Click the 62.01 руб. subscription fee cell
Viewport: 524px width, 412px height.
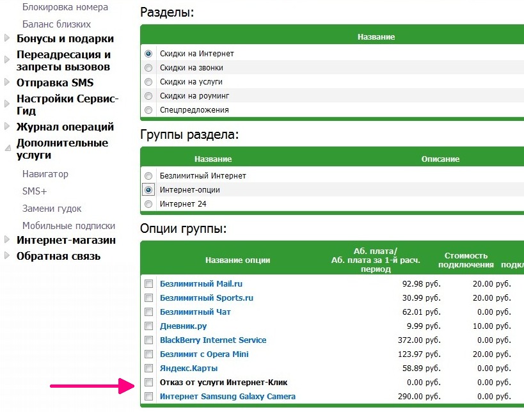[x=422, y=312]
